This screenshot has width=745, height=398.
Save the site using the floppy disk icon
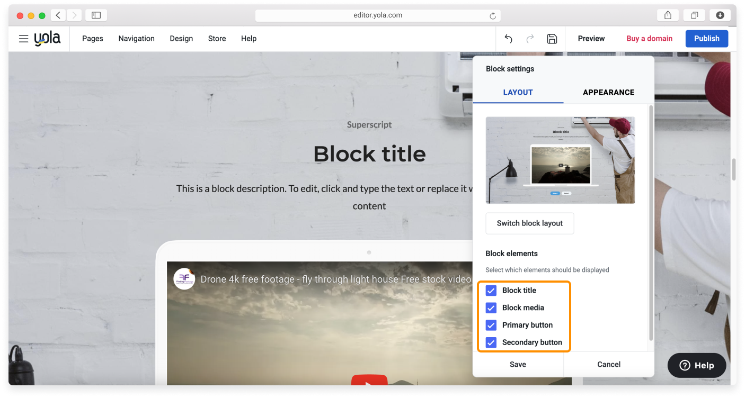[x=552, y=39]
